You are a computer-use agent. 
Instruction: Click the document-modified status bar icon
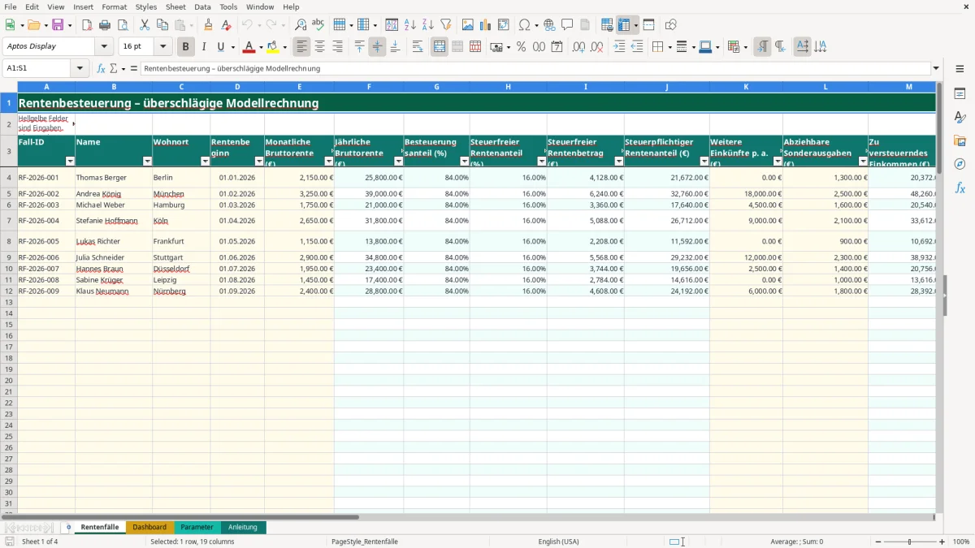[9, 542]
